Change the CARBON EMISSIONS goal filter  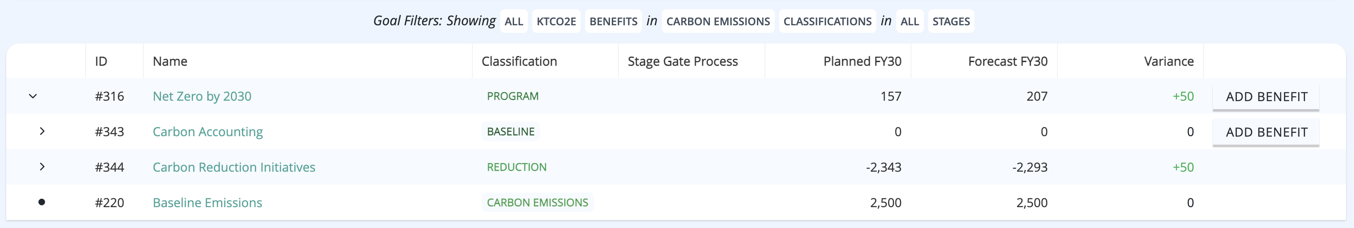(717, 22)
